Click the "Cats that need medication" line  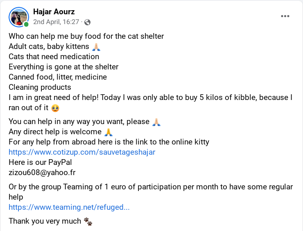pyautogui.click(x=54, y=57)
